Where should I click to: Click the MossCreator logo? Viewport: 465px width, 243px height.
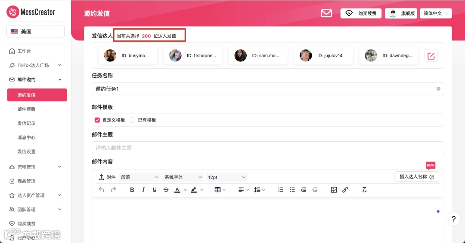31,12
